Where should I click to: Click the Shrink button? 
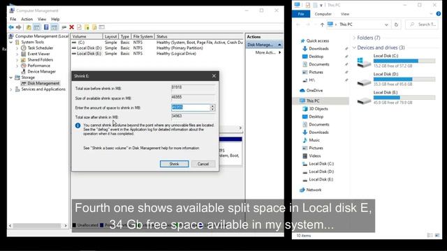pyautogui.click(x=174, y=164)
